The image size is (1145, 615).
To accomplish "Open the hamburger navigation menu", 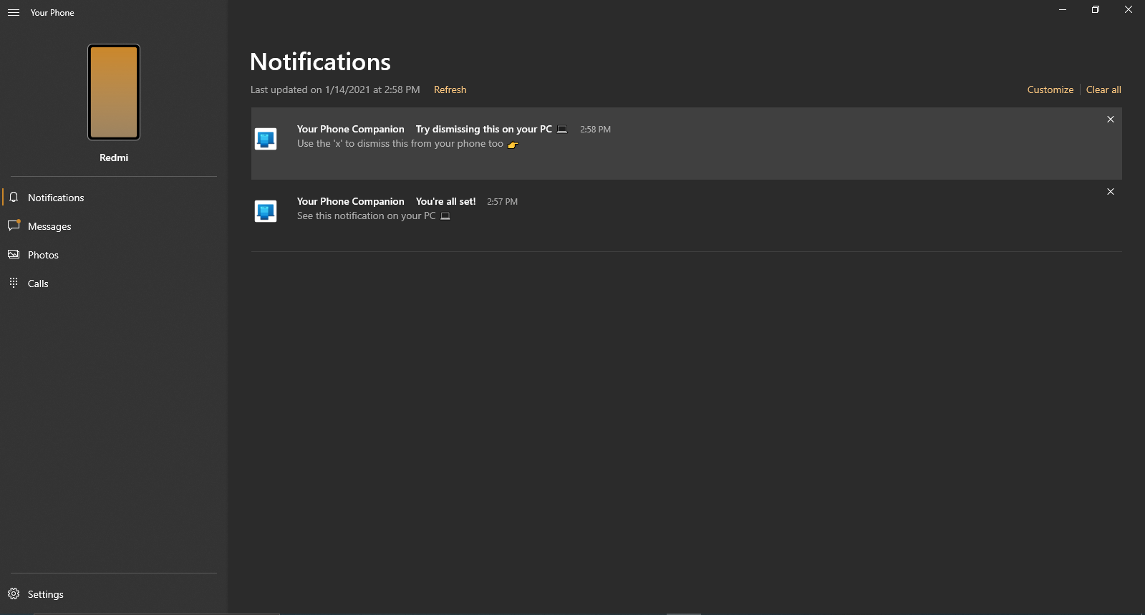I will click(x=14, y=13).
